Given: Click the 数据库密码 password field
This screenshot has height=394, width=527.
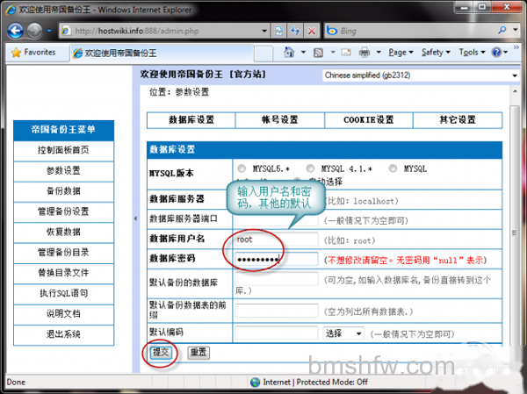Looking at the screenshot, I should coord(277,259).
